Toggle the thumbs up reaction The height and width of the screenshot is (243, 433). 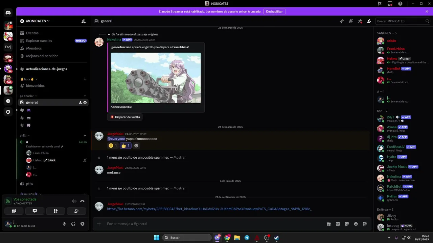(x=126, y=145)
